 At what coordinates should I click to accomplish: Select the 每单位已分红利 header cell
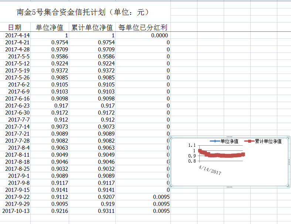(143, 27)
